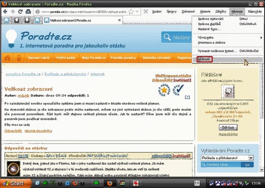Open the Nápověda menu

(x=255, y=12)
